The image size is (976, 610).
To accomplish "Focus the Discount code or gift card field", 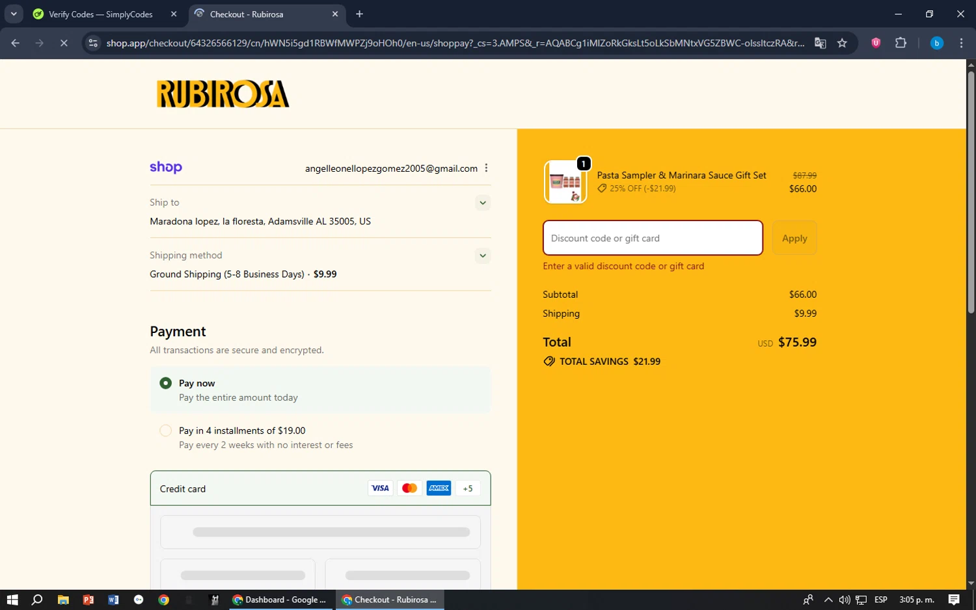I will (x=653, y=238).
